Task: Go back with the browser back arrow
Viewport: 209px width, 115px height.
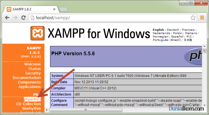Action: (x=7, y=18)
